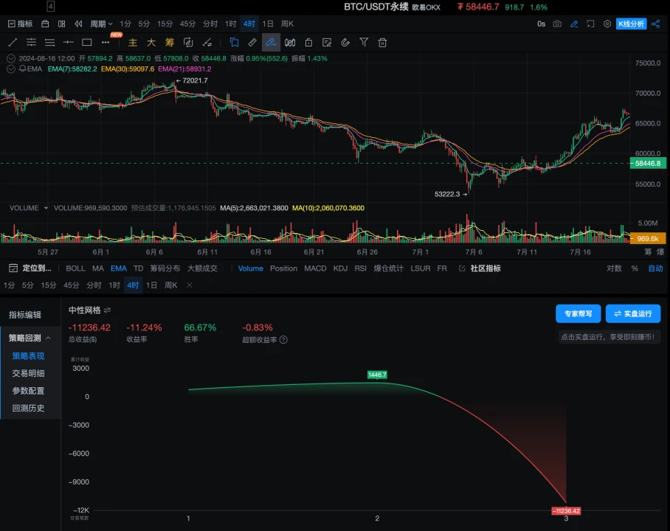Screen dimensions: 670x531
Task: Select the trend line drawing tool
Action: (13, 42)
